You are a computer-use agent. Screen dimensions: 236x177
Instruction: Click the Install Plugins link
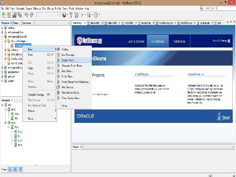tap(142, 74)
